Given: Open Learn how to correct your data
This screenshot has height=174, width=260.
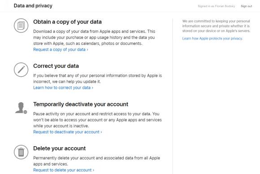Looking at the screenshot, I should coord(63,87).
